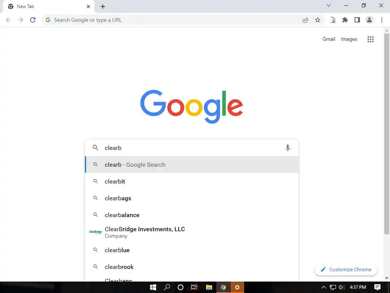
Task: Bookmark this tab with the star icon
Action: point(318,20)
